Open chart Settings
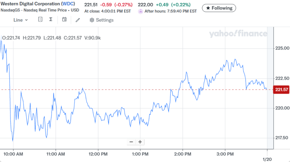This screenshot has width=290, height=162. 101,20
